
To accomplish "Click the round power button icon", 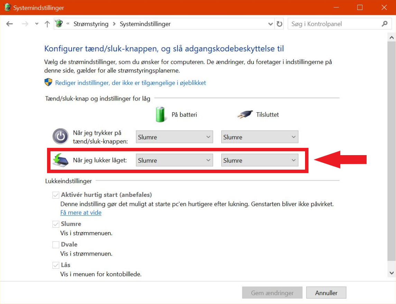I will point(61,136).
